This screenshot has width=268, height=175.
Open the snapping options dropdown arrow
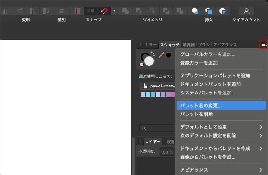[114, 10]
